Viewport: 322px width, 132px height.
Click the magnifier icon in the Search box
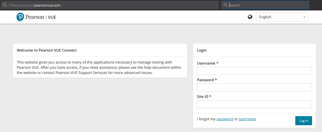coord(225,5)
